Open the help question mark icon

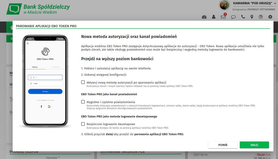coord(261,17)
